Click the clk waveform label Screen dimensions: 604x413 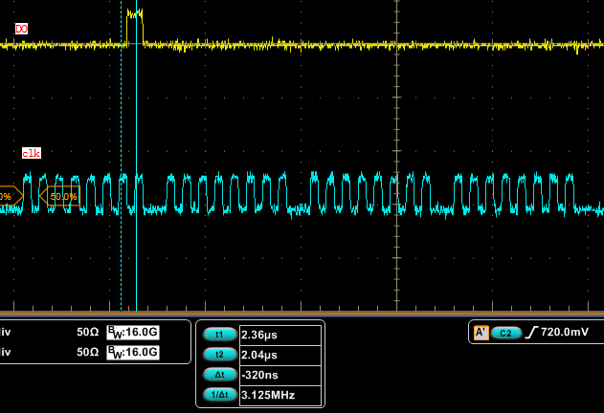[x=32, y=153]
